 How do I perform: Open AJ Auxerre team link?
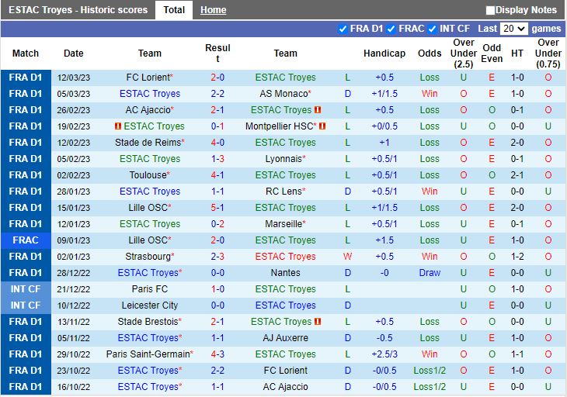tap(286, 337)
